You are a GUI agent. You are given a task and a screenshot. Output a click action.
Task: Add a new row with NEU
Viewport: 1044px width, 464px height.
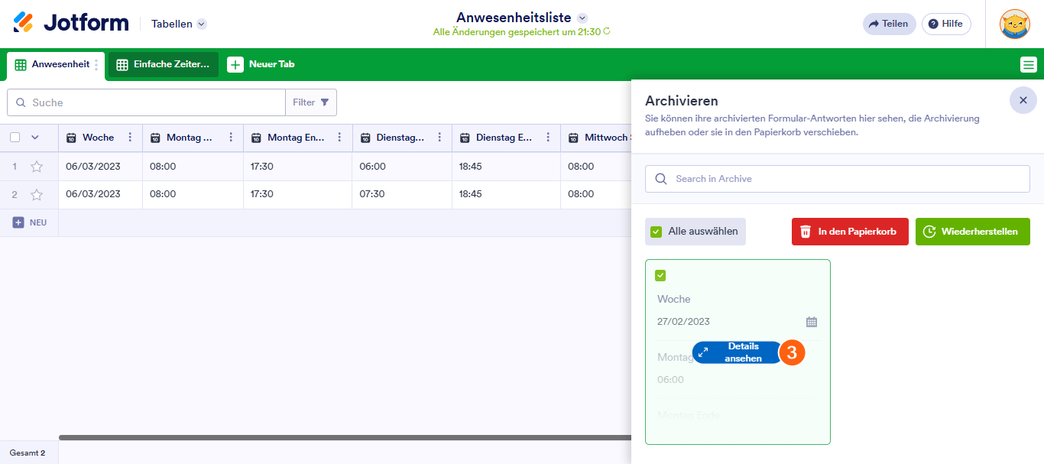point(30,222)
